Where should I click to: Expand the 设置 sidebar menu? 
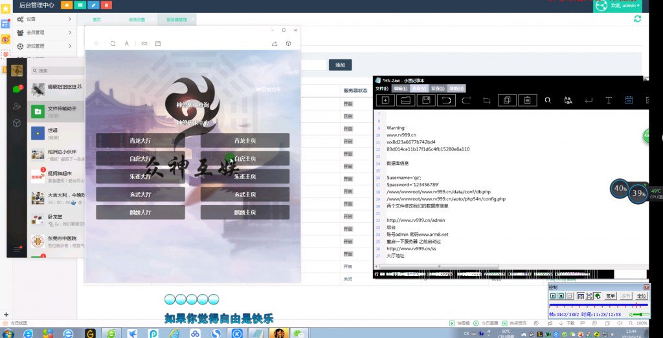pyautogui.click(x=44, y=19)
